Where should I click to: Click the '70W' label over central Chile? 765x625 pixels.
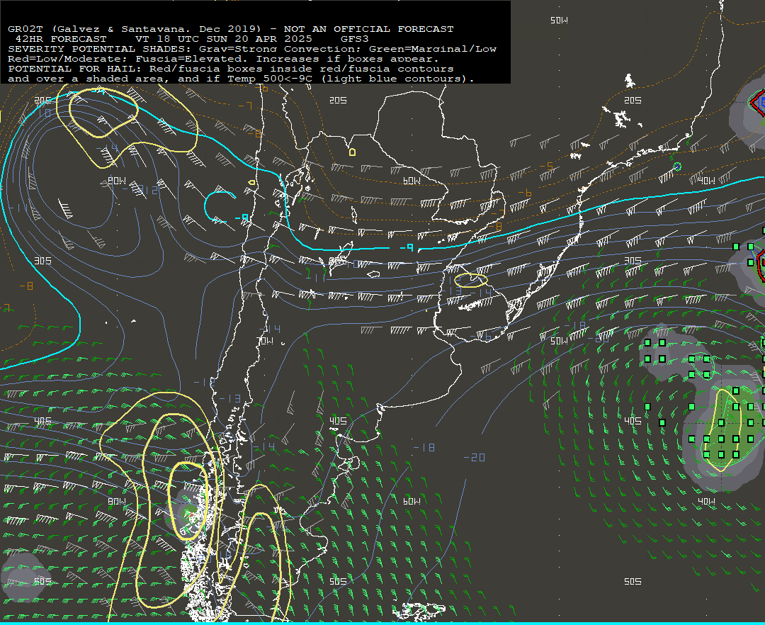coord(265,341)
